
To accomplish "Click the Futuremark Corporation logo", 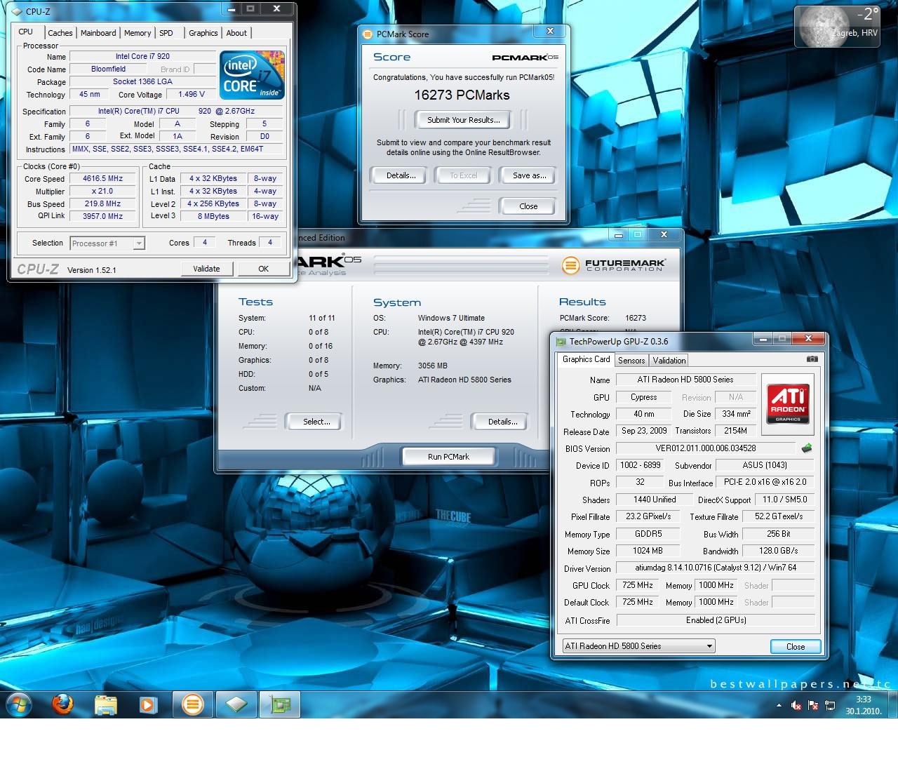I will 614,265.
